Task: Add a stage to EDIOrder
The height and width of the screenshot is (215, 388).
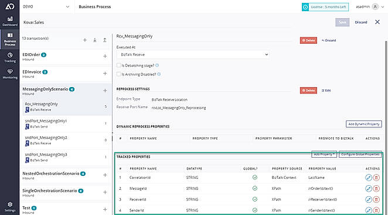Action: [105, 56]
